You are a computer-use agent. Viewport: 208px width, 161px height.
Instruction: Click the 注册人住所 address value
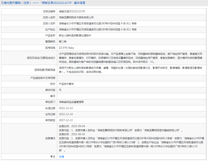tap(97, 24)
